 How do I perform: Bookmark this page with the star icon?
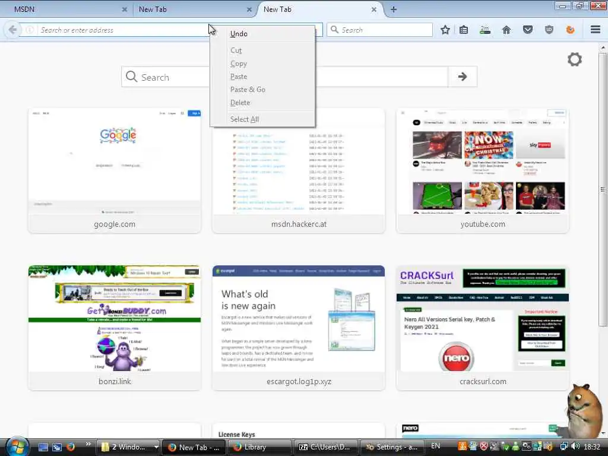click(445, 30)
